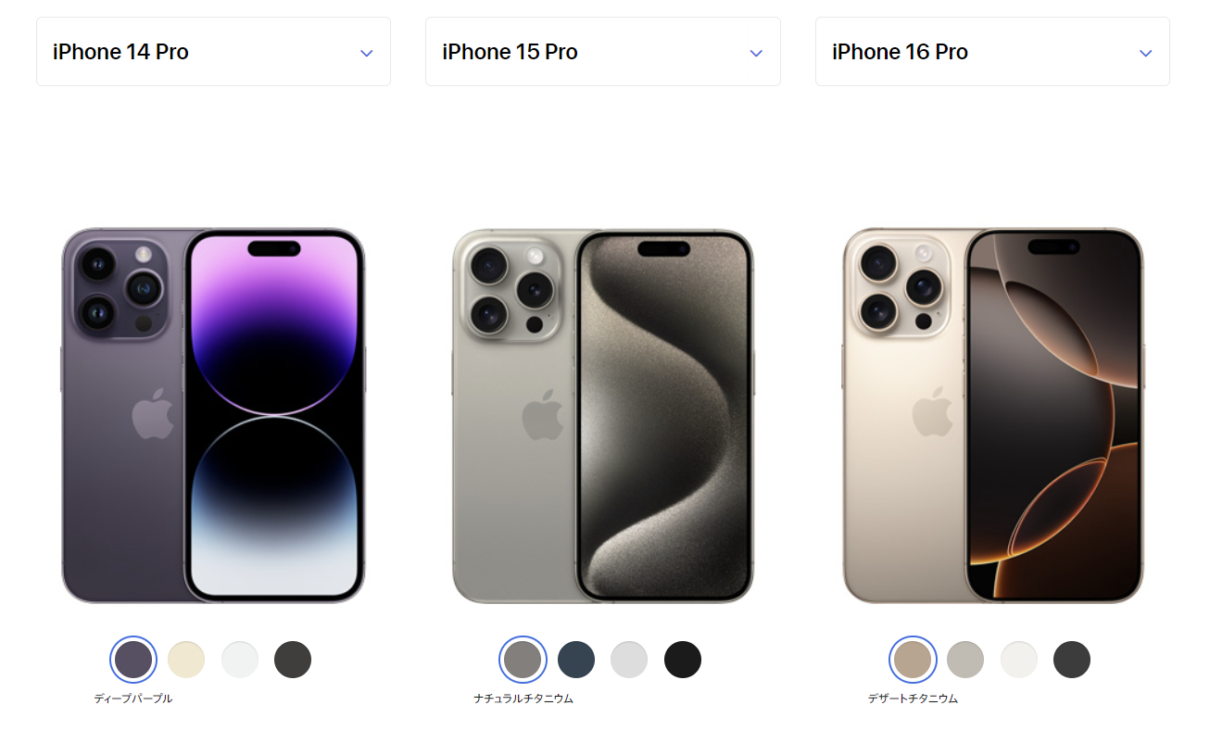Image resolution: width=1210 pixels, height=743 pixels.
Task: Click the chevron arrow beside iPhone 14 Pro
Action: [x=367, y=53]
